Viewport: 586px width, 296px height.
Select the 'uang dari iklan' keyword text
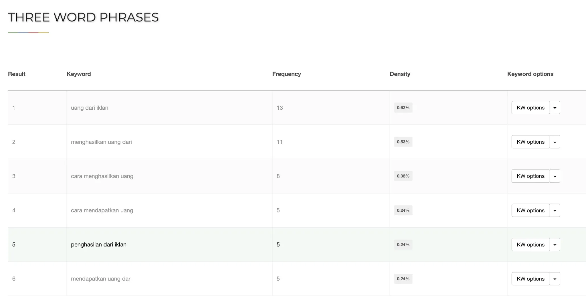click(x=90, y=108)
